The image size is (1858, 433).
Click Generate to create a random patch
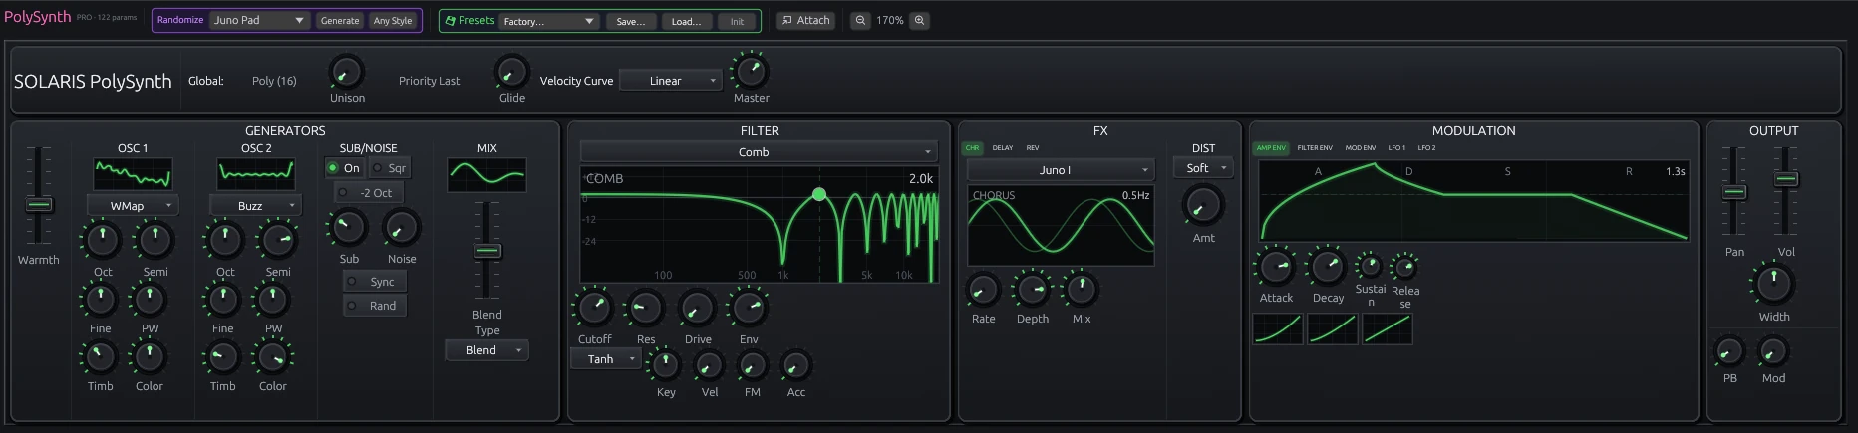[340, 20]
